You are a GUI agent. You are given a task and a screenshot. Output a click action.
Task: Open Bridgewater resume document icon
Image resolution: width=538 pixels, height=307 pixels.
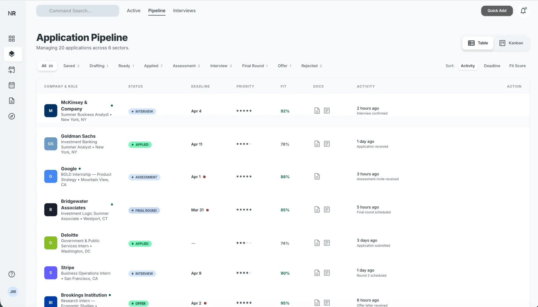[x=317, y=210]
